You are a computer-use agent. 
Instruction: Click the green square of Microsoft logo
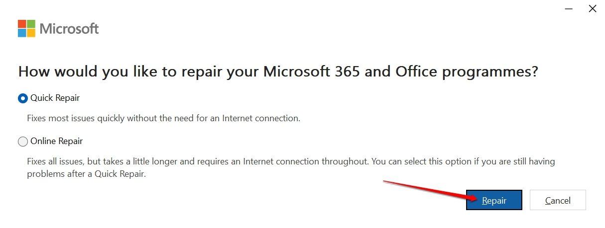tap(31, 24)
